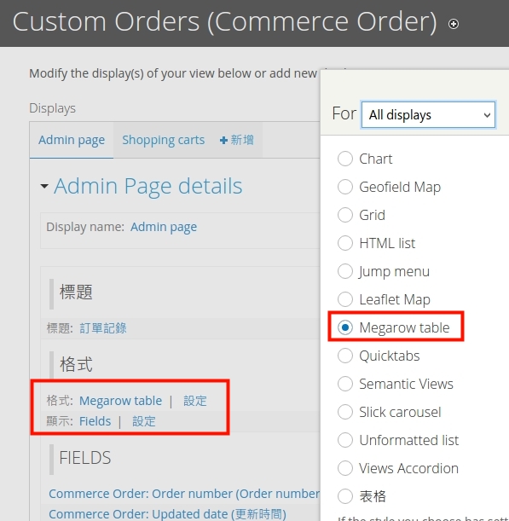Select the Chart radio button
Image resolution: width=509 pixels, height=521 pixels.
point(345,159)
